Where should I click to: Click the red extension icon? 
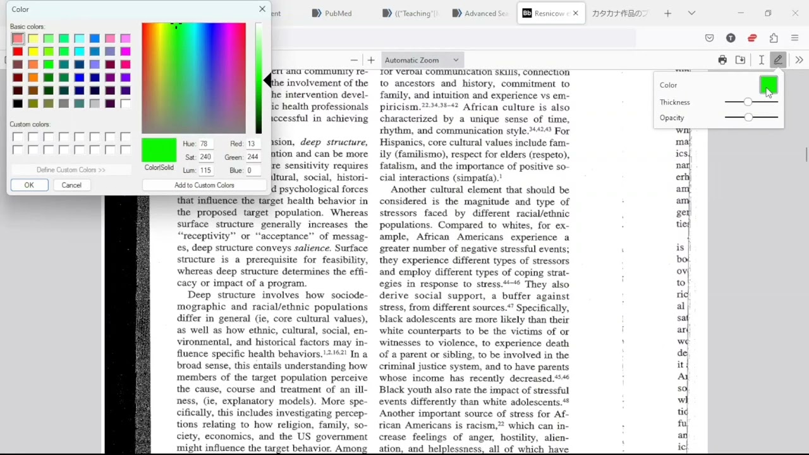click(752, 38)
